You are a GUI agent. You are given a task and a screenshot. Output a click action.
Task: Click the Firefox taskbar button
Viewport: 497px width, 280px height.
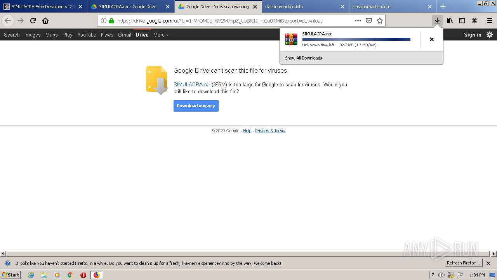(96, 275)
